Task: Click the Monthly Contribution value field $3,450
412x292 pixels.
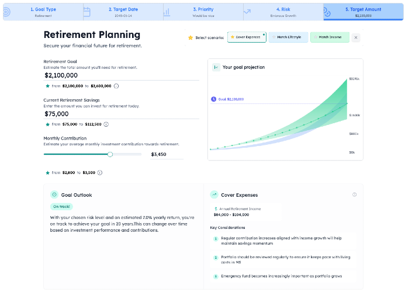Action: 167,154
